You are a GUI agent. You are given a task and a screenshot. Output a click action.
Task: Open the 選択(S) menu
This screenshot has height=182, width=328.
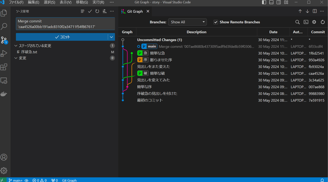pyautogui.click(x=49, y=2)
